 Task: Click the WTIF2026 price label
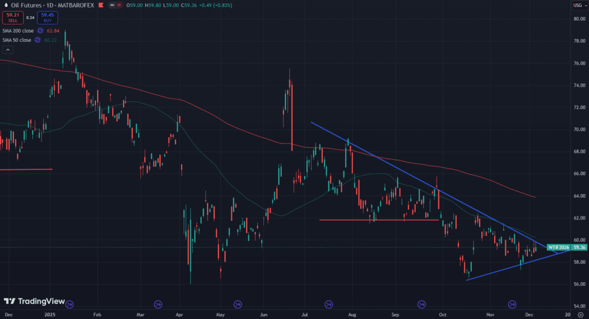pos(558,247)
